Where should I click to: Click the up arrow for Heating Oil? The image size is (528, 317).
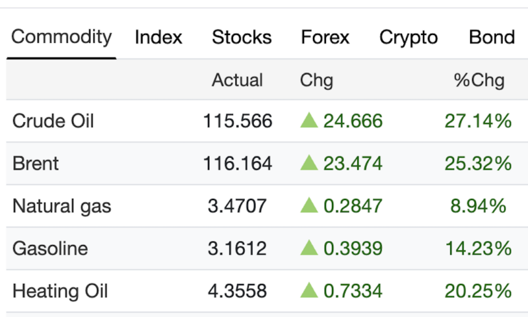click(x=309, y=291)
